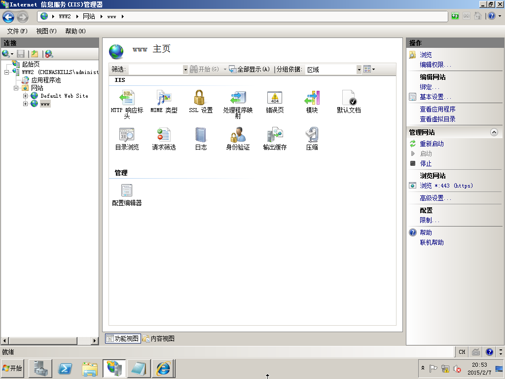Open Internet Explorer from taskbar

[164, 369]
